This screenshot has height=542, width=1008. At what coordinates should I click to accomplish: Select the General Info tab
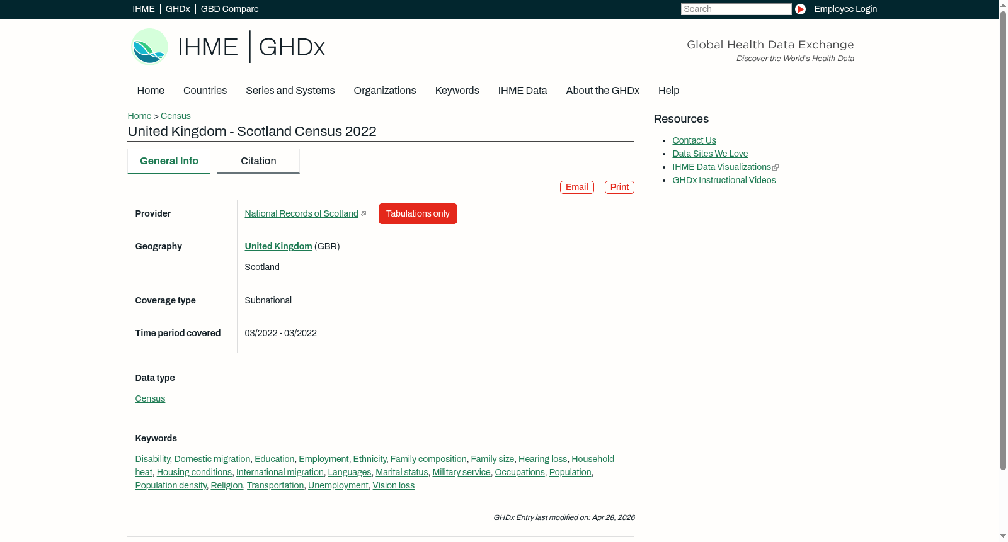pyautogui.click(x=169, y=161)
